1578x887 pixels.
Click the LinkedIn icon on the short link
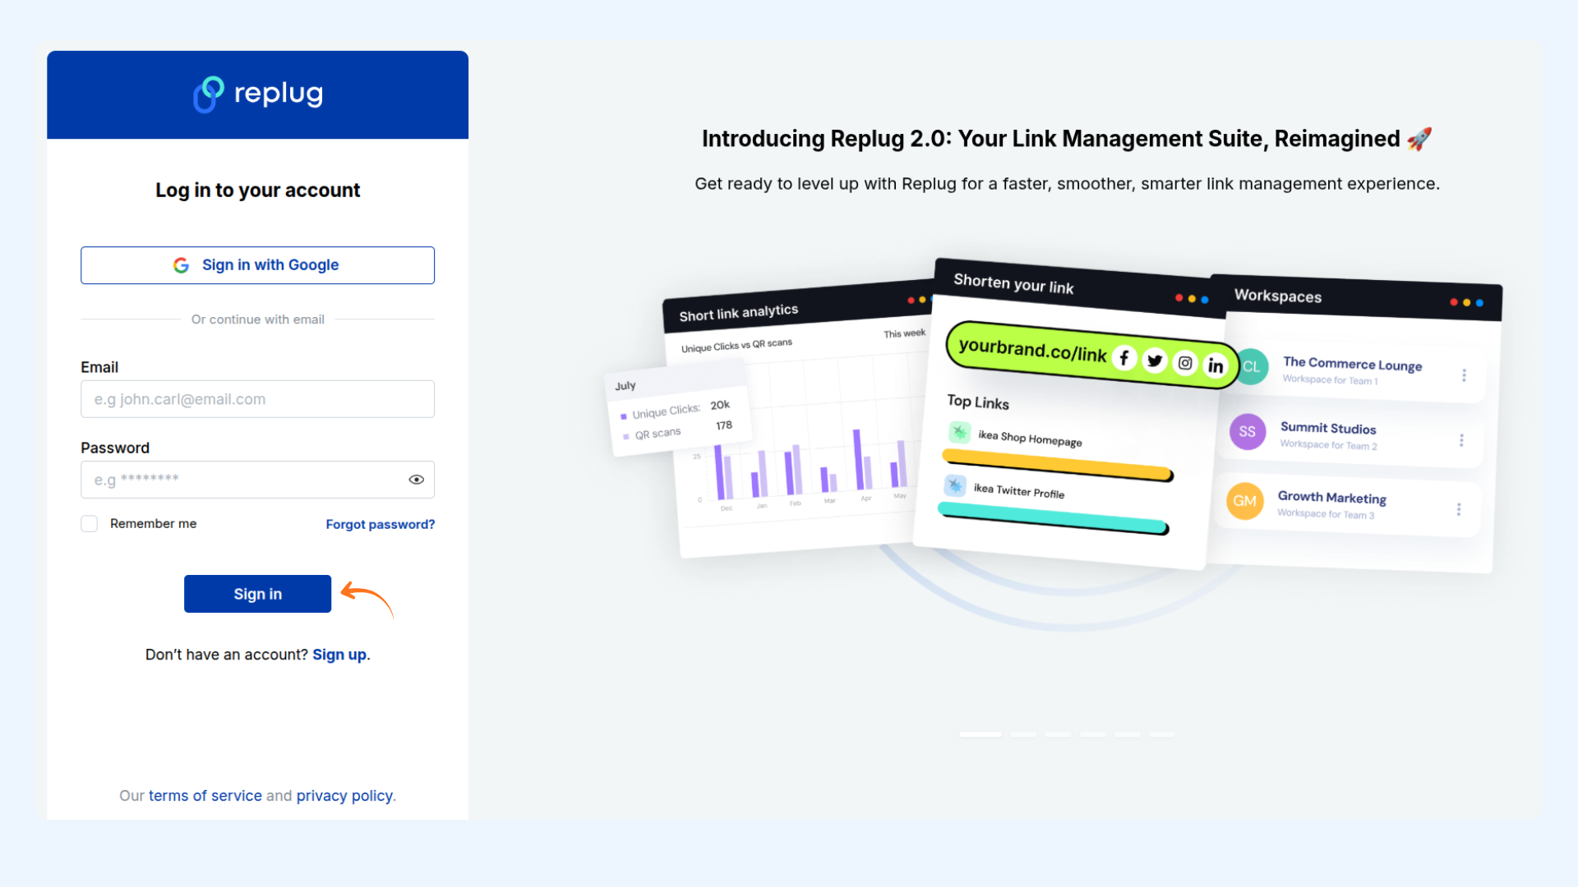1216,365
